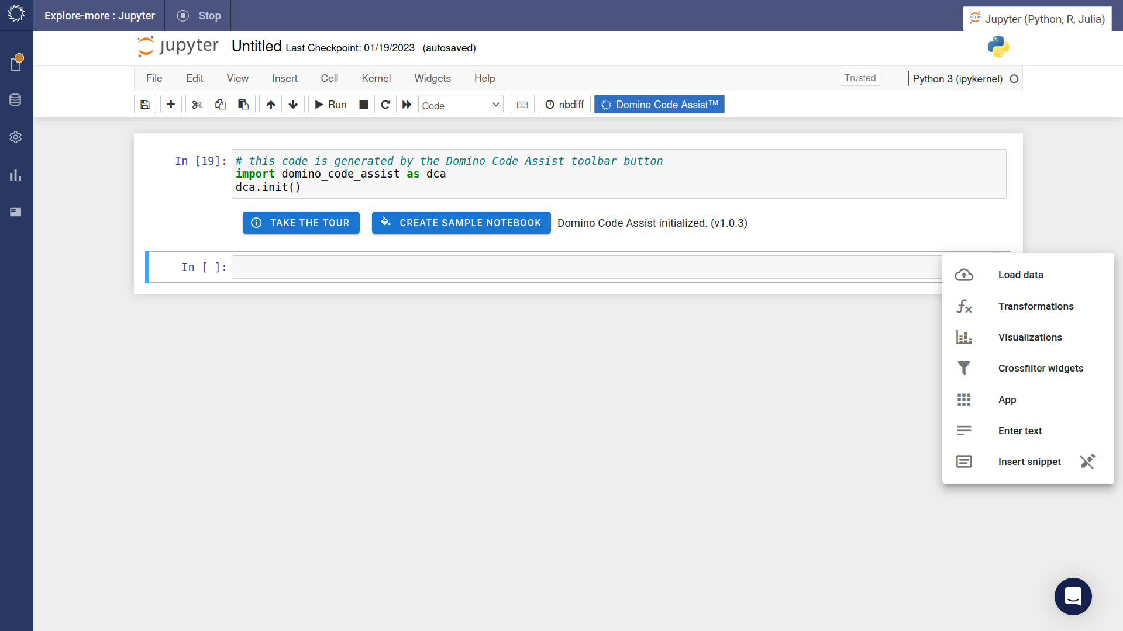The height and width of the screenshot is (631, 1123).
Task: Click the TAKE THE TOUR button
Action: point(301,223)
